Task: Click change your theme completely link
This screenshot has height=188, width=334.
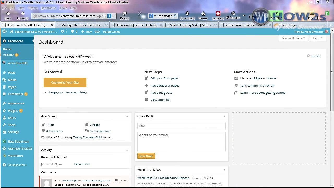Action: [x=67, y=92]
